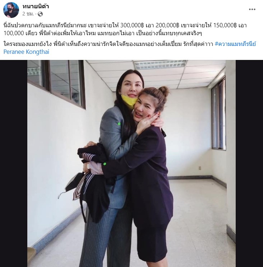Open the three-dot post options menu

(252, 9)
